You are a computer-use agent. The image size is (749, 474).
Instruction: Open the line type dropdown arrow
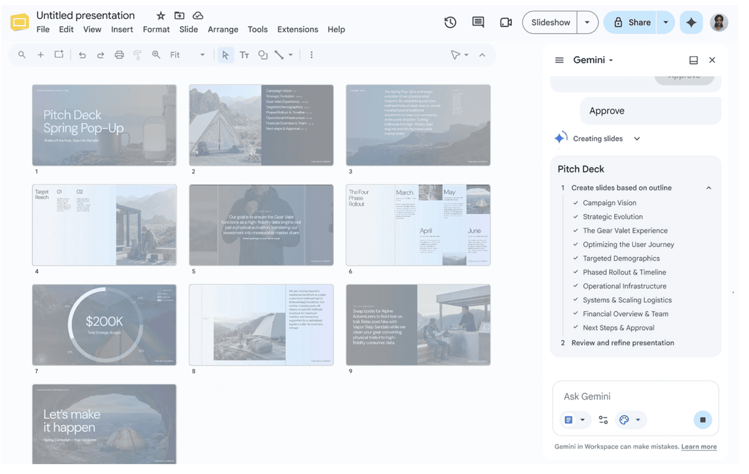coord(291,55)
